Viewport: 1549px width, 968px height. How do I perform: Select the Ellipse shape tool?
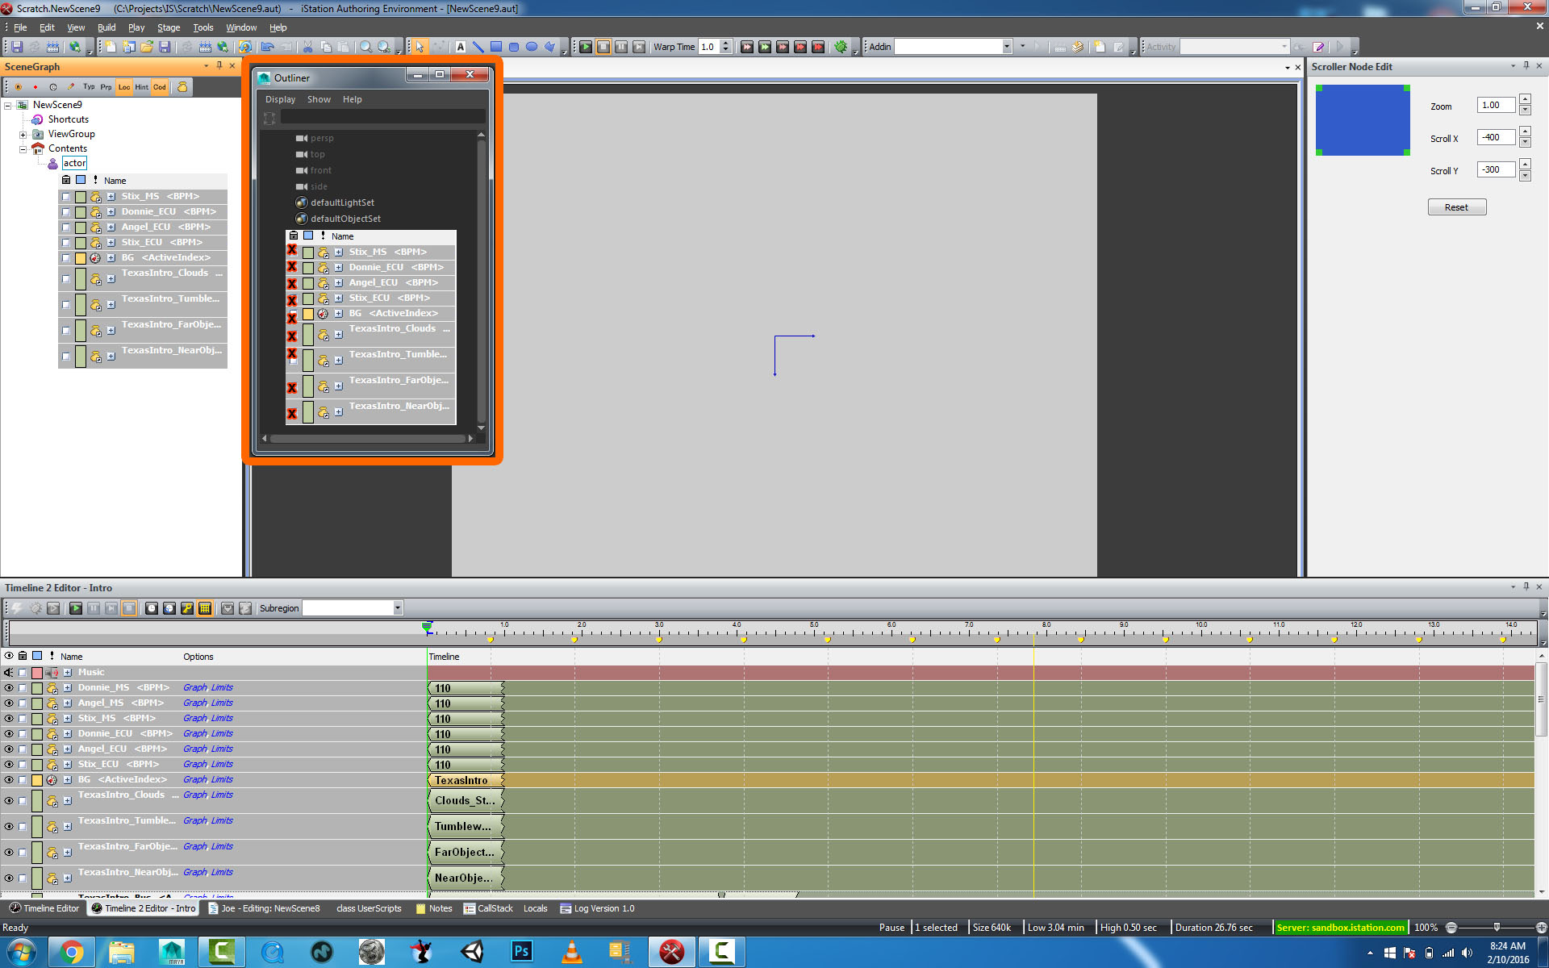[x=532, y=47]
